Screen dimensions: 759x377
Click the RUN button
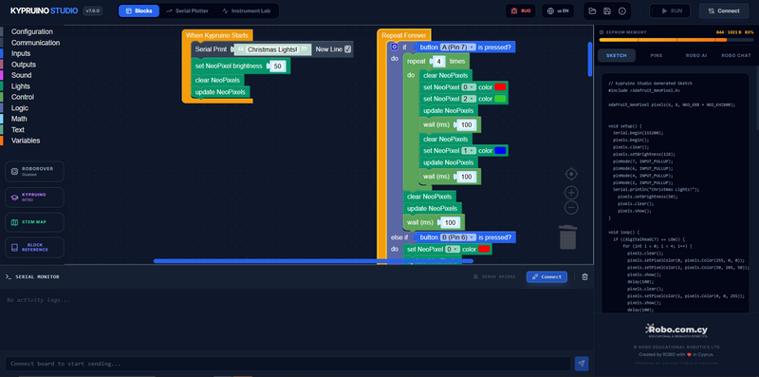pos(670,10)
